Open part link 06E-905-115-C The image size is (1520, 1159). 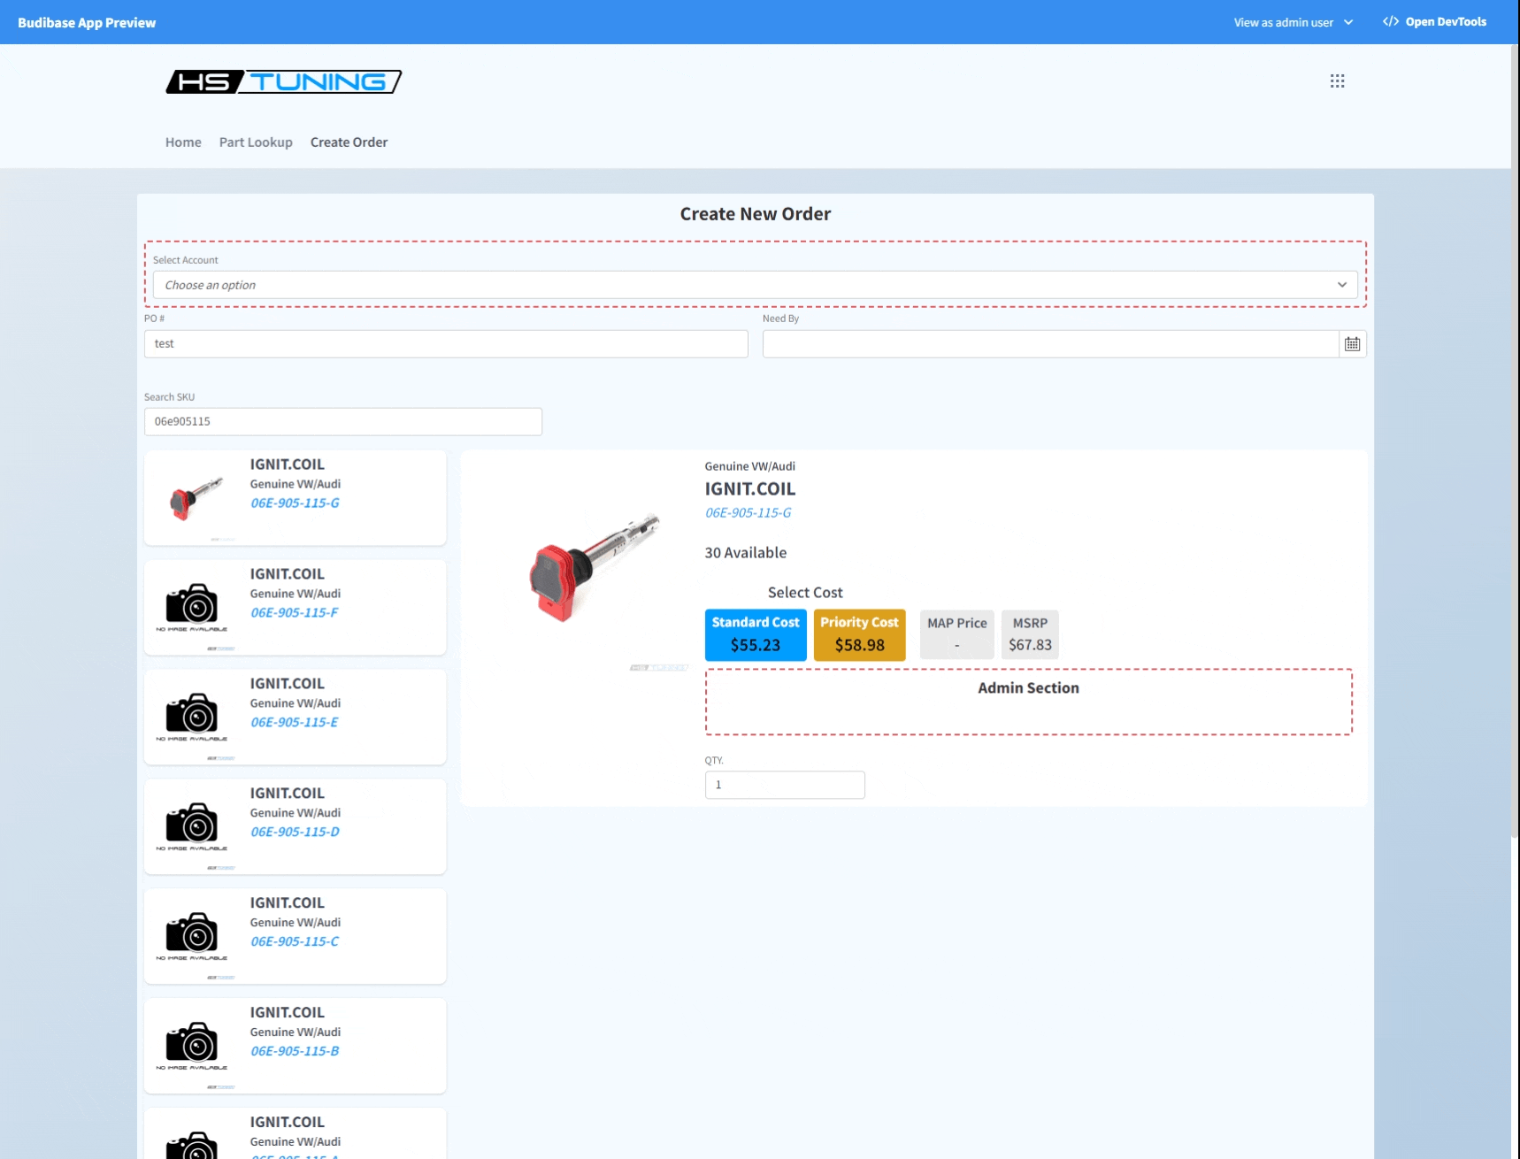295,942
